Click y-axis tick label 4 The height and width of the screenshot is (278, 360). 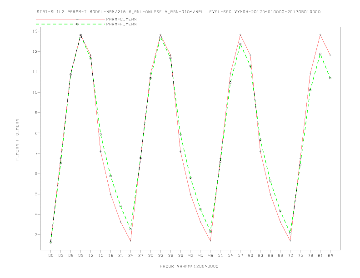36,214
